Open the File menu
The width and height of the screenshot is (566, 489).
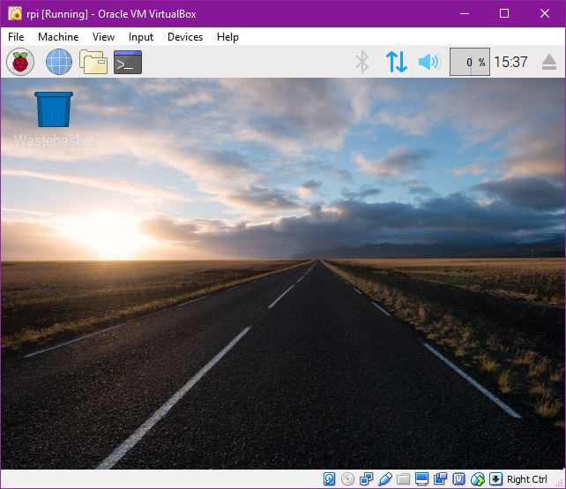tap(17, 37)
